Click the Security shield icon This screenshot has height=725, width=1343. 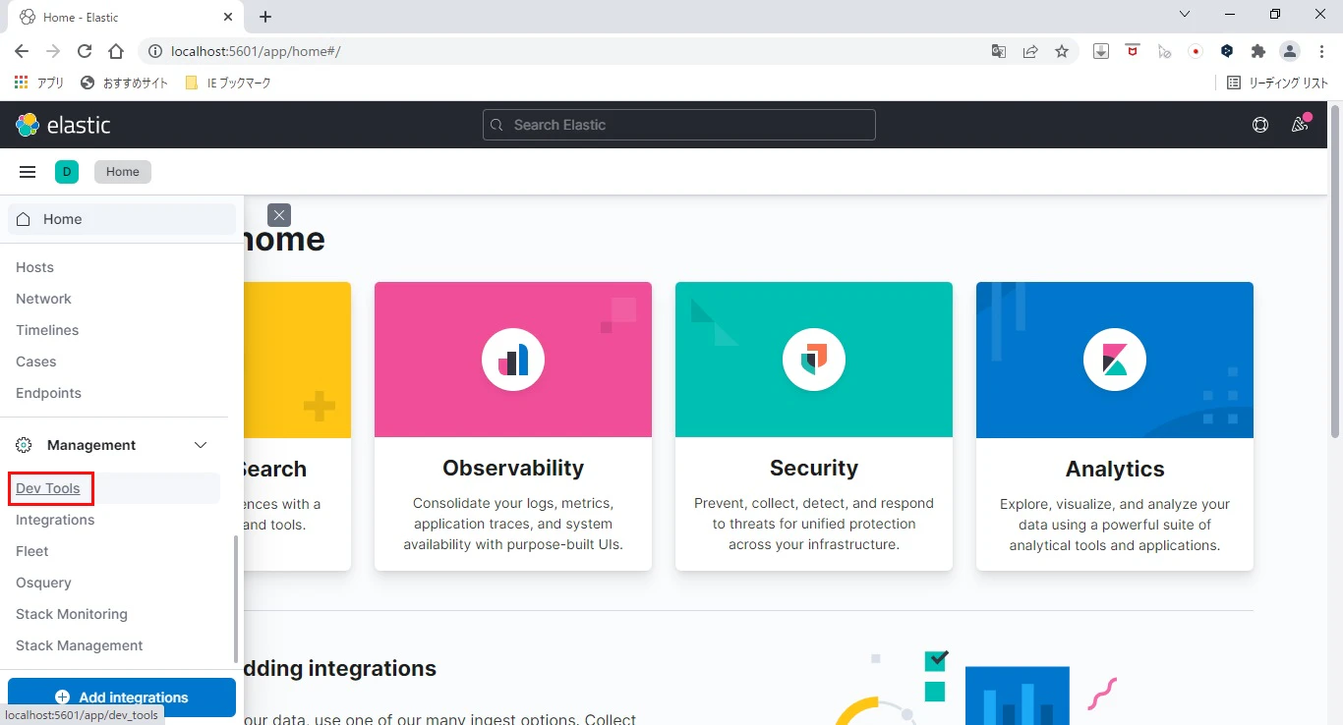[x=814, y=360]
